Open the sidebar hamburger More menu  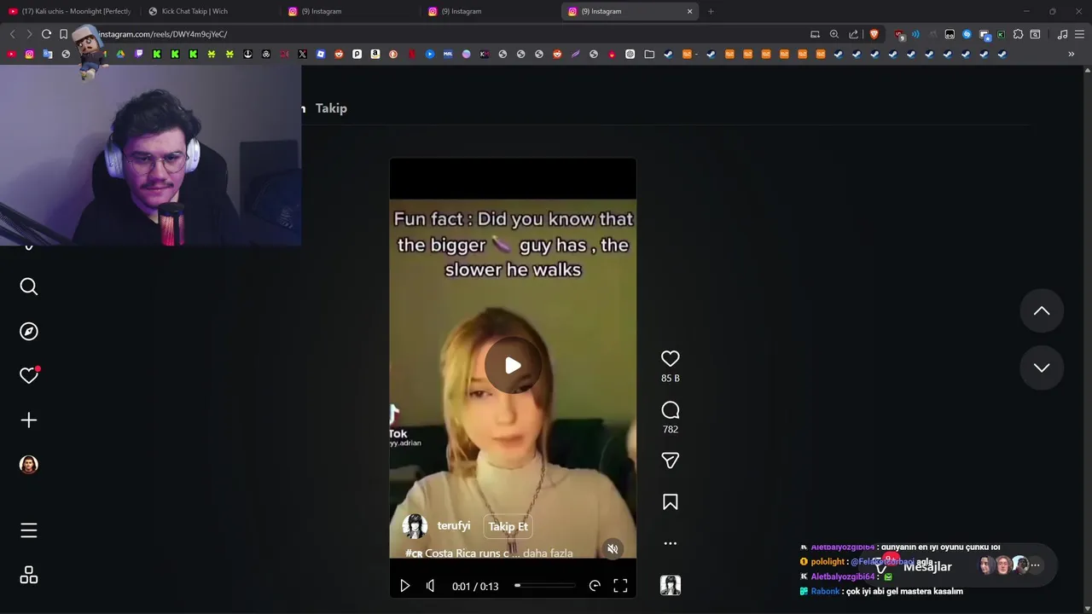(29, 530)
